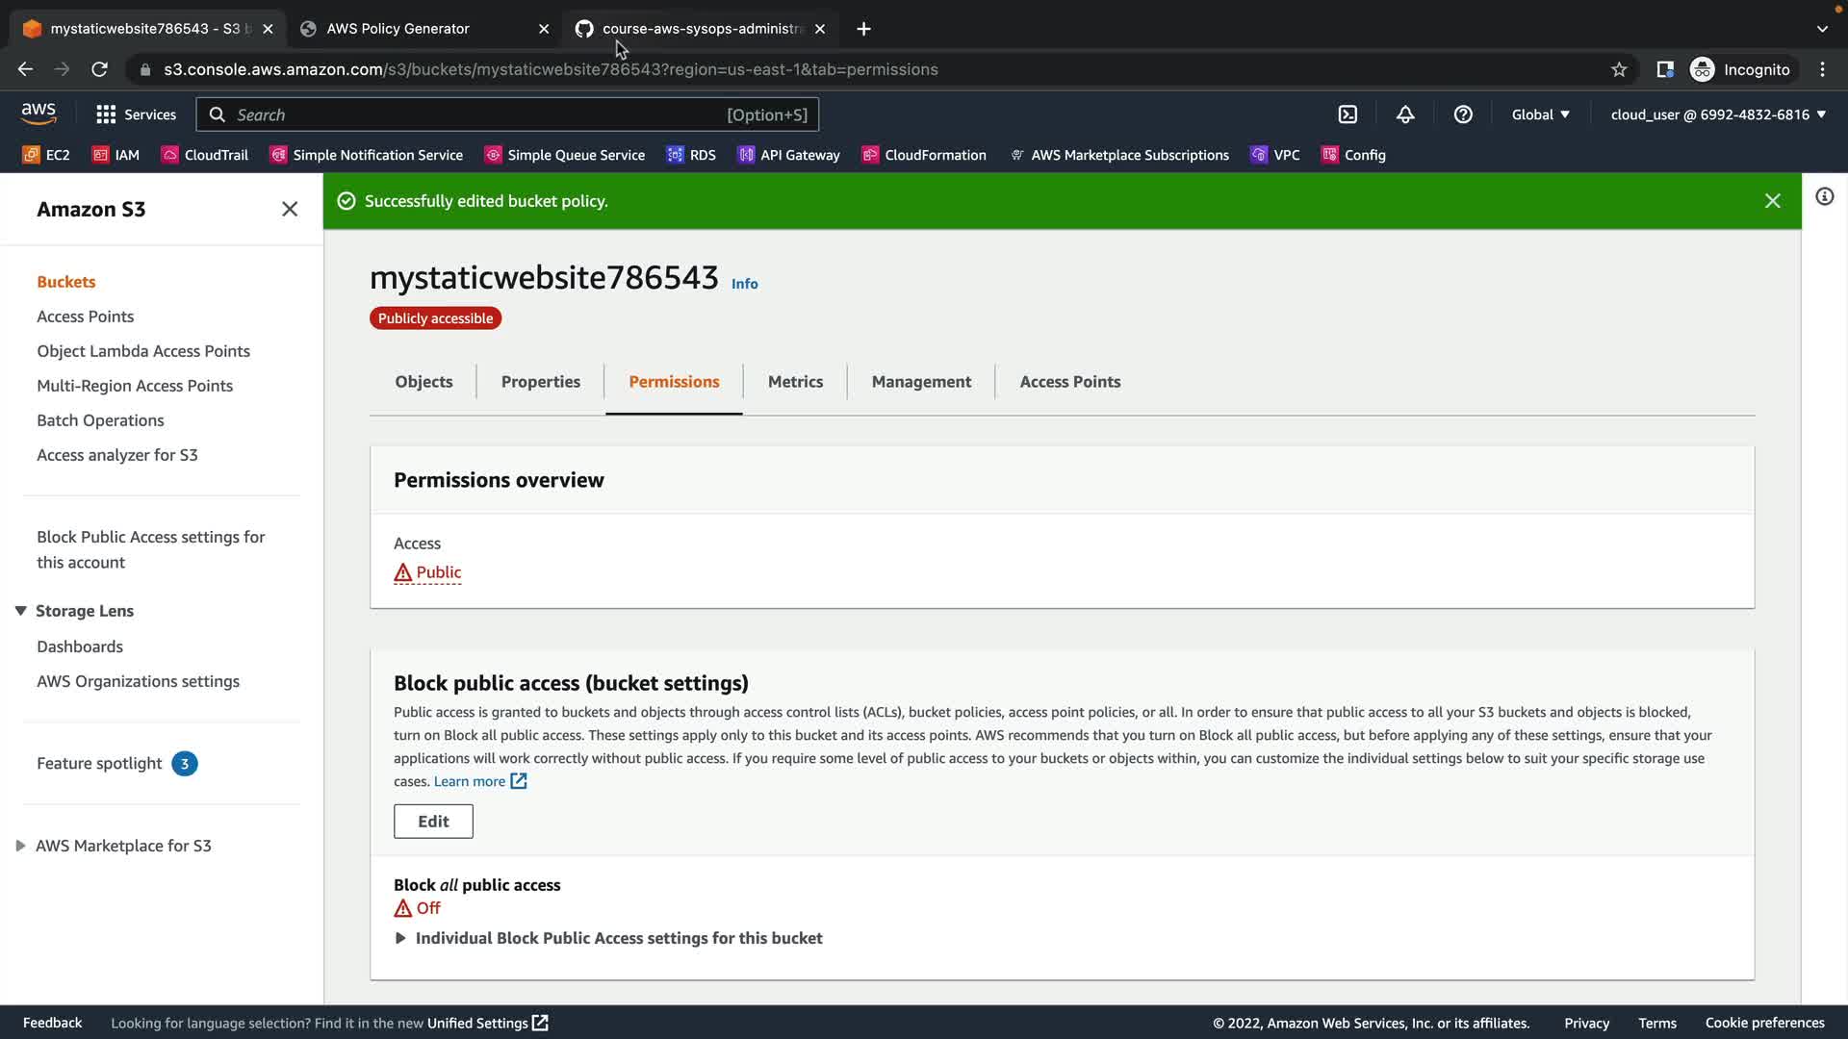Click the AWS logo home icon
Screen dimensions: 1848x1039
38,114
